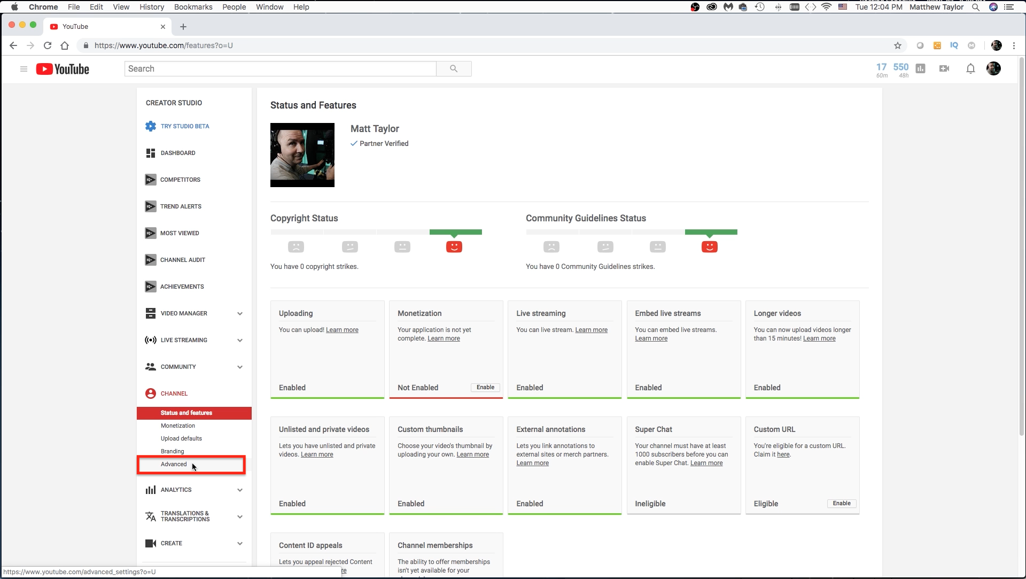This screenshot has height=579, width=1026.
Task: Expand the Video Manager section chevron
Action: (x=240, y=314)
